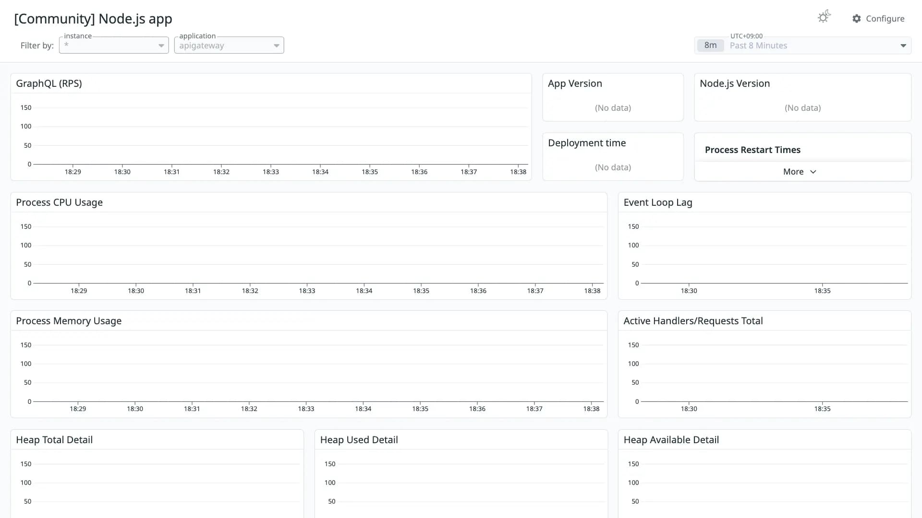This screenshot has height=518, width=922.
Task: Click the Filter by: label
Action: (x=37, y=46)
